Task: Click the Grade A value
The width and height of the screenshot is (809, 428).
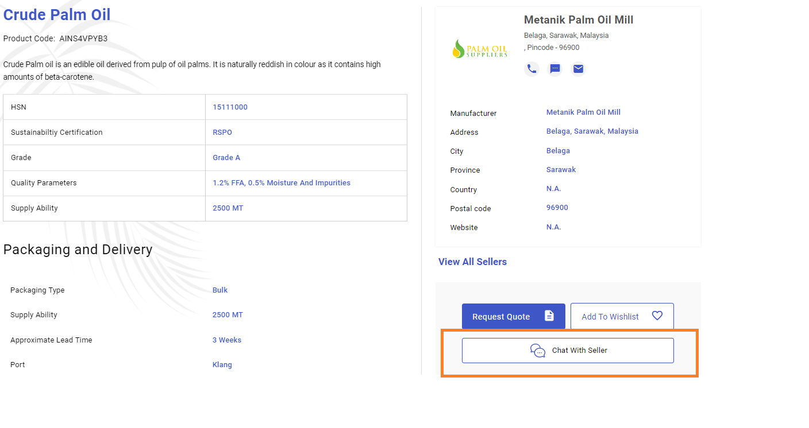Action: 226,158
